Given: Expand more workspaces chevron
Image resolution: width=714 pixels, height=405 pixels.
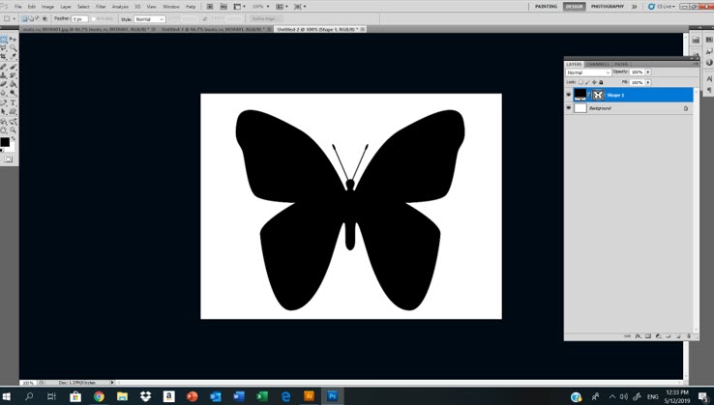Looking at the screenshot, I should pyautogui.click(x=635, y=7).
